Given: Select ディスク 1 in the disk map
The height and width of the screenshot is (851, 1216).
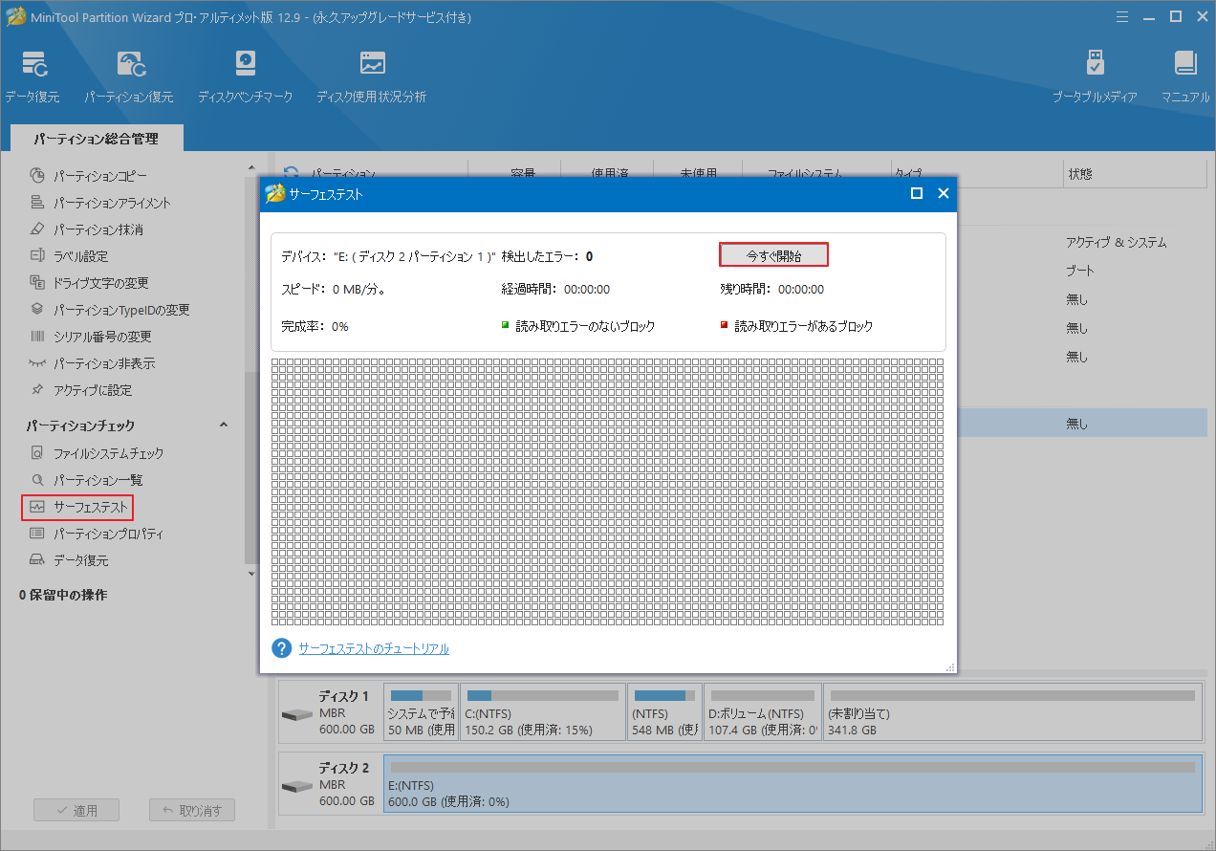Looking at the screenshot, I should (x=330, y=711).
